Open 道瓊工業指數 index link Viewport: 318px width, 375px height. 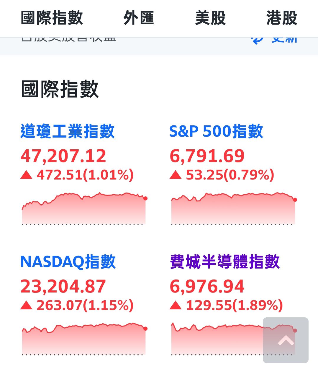coord(68,131)
